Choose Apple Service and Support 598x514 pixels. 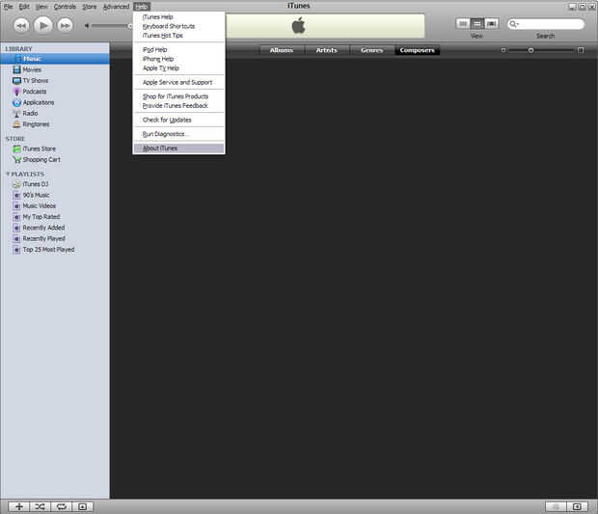tap(178, 82)
